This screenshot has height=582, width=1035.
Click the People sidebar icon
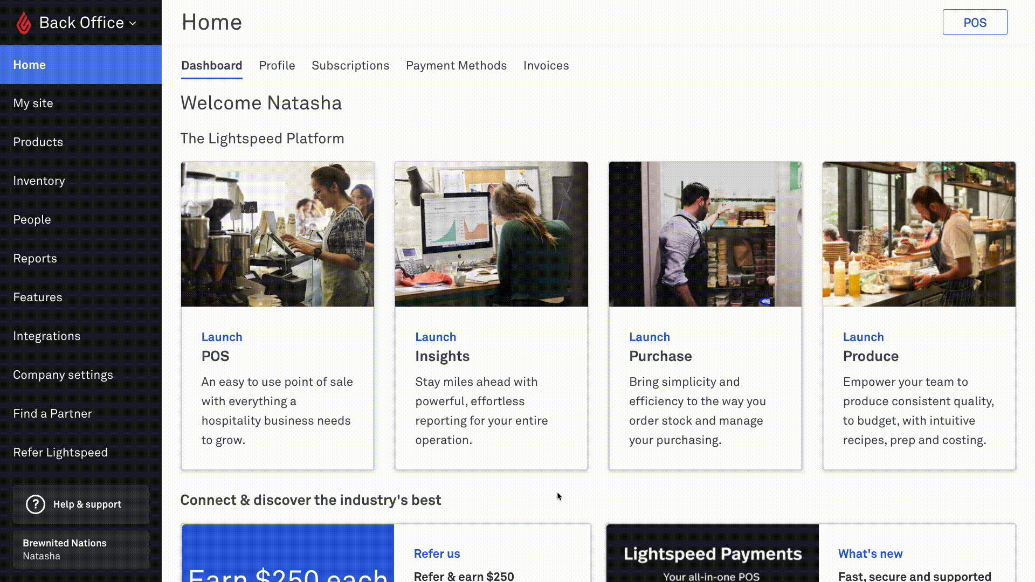(x=32, y=219)
